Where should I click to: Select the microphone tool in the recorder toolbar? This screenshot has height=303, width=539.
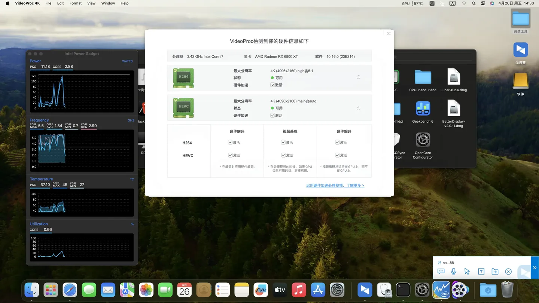point(454,272)
